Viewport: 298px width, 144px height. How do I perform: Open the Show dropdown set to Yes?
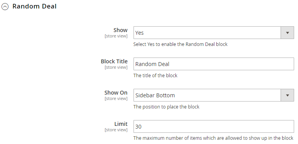click(214, 33)
